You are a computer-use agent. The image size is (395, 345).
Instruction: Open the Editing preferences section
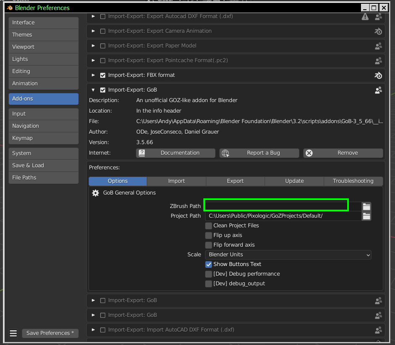[44, 71]
